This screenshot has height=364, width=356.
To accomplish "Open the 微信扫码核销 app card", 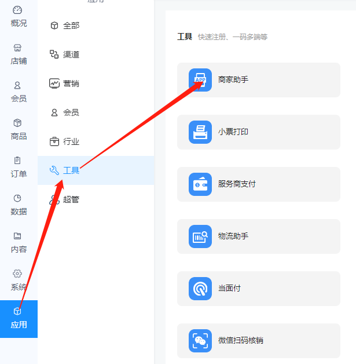I will (x=259, y=341).
